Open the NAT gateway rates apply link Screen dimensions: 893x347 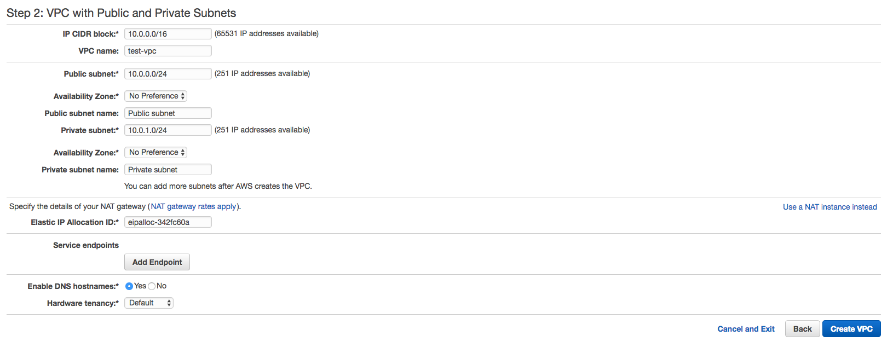pos(194,206)
